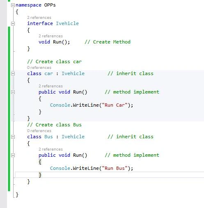Click '// method implement' comment in Bus class
Screen dimensions: 204x208
[x=132, y=155]
